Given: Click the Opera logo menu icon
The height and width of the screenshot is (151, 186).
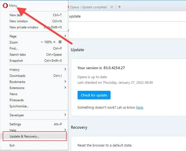Looking at the screenshot, I should coord(5,6).
